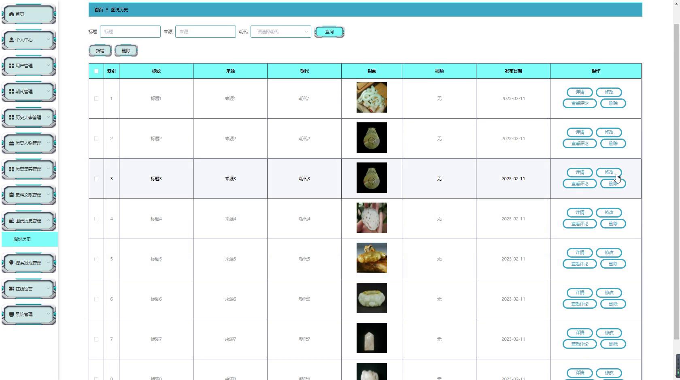The image size is (680, 380).
Task: Click 查看评论 for row 标题7
Action: click(x=580, y=344)
